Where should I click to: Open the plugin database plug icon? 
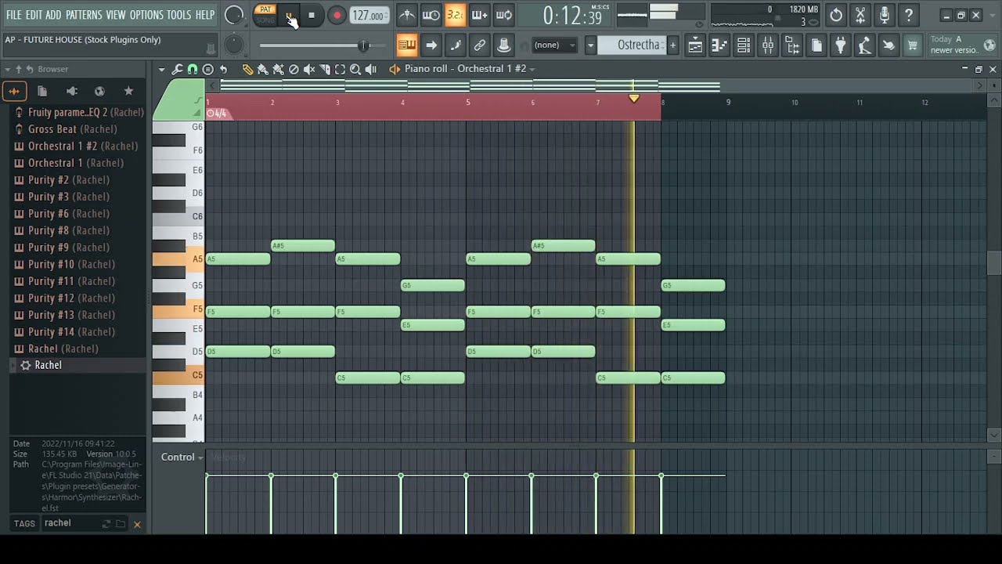point(840,45)
